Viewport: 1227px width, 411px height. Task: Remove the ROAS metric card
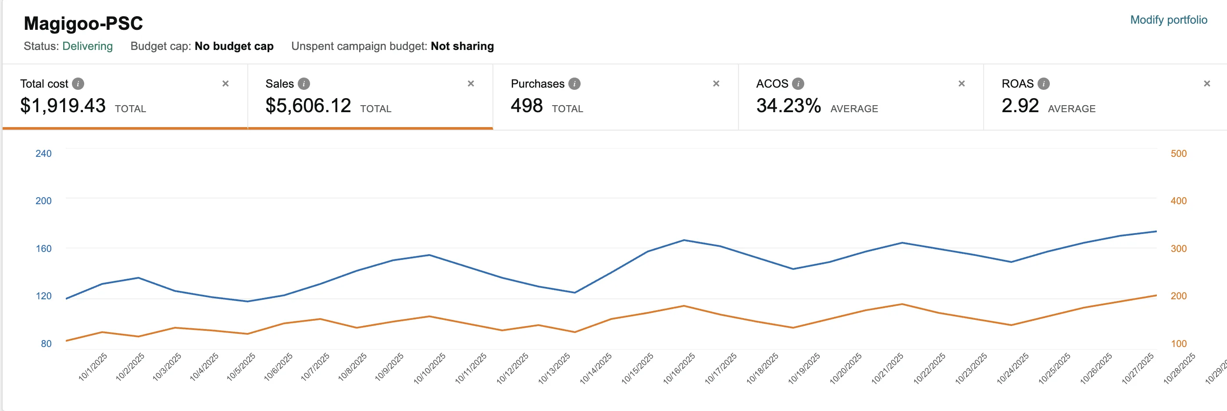1206,84
